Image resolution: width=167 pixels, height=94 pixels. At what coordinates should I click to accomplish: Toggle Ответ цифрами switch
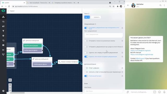pyautogui.click(x=86, y=68)
